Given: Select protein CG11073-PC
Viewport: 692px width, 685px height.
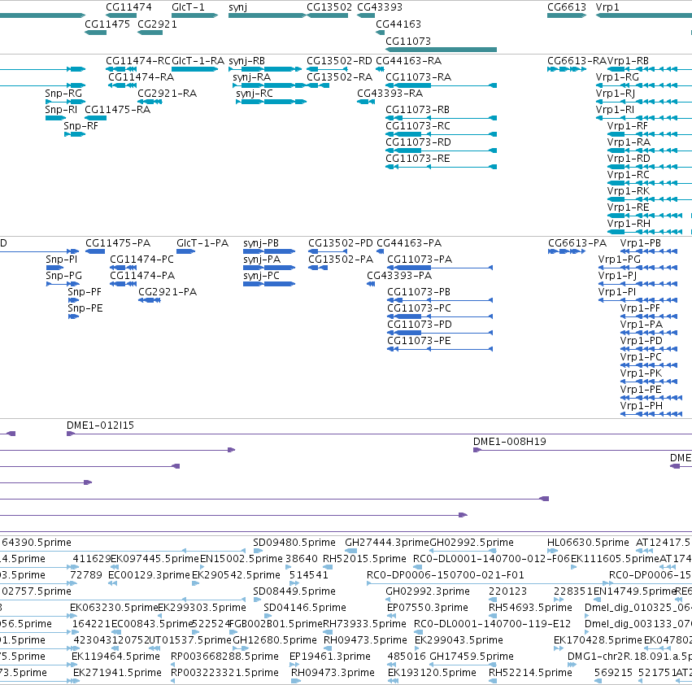Looking at the screenshot, I should click(440, 316).
